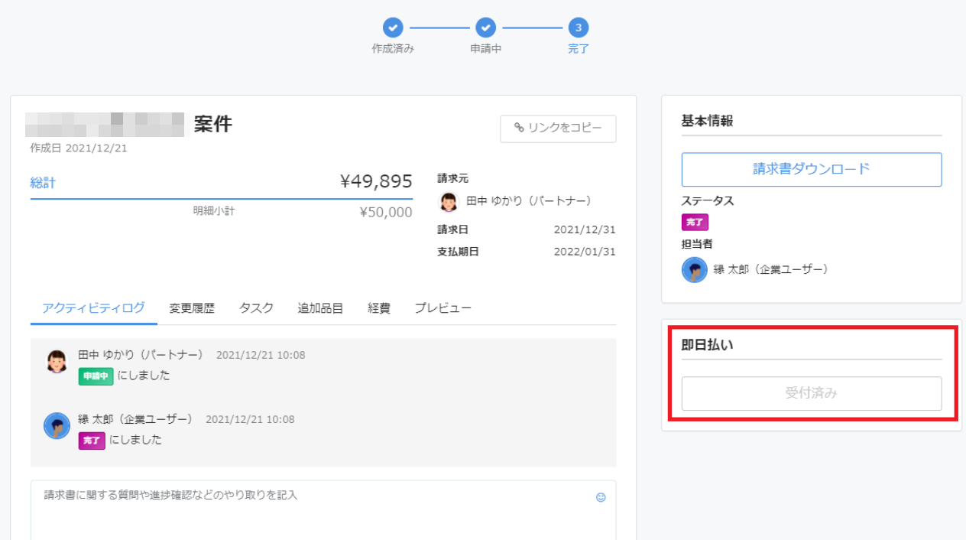Click the 総計 link label
Viewport: 966px width, 540px height.
click(43, 183)
